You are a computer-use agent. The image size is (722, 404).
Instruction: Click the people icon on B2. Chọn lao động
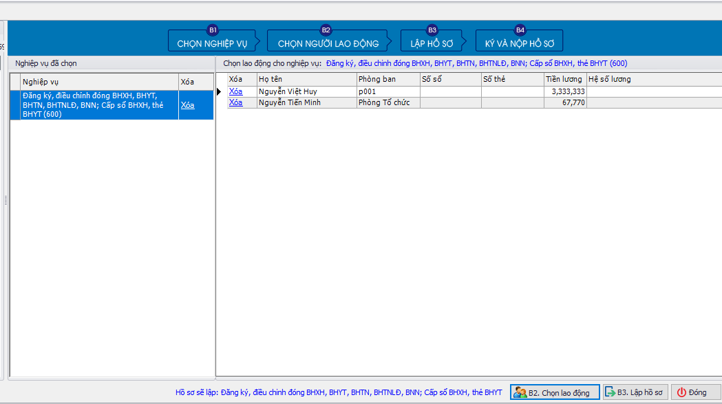coord(520,392)
